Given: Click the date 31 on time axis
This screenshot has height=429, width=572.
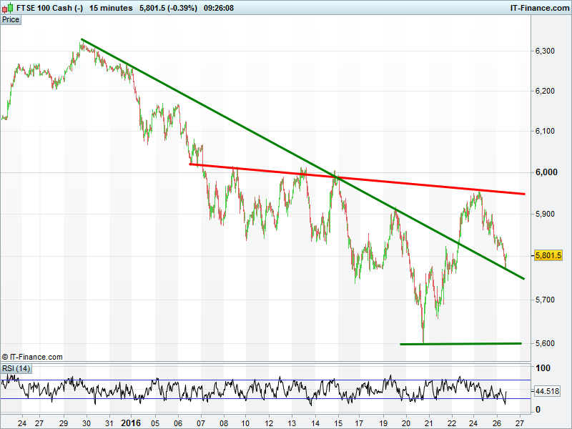Looking at the screenshot, I should (x=109, y=423).
